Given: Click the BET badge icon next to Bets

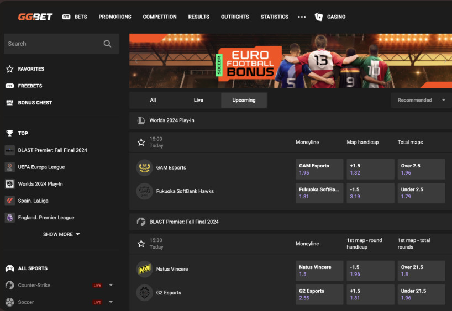Looking at the screenshot, I should click(66, 17).
